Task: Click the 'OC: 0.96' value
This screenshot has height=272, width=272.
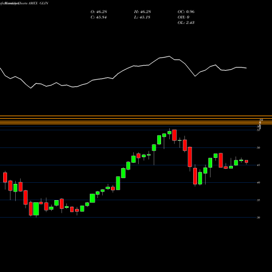Action: (x=186, y=12)
